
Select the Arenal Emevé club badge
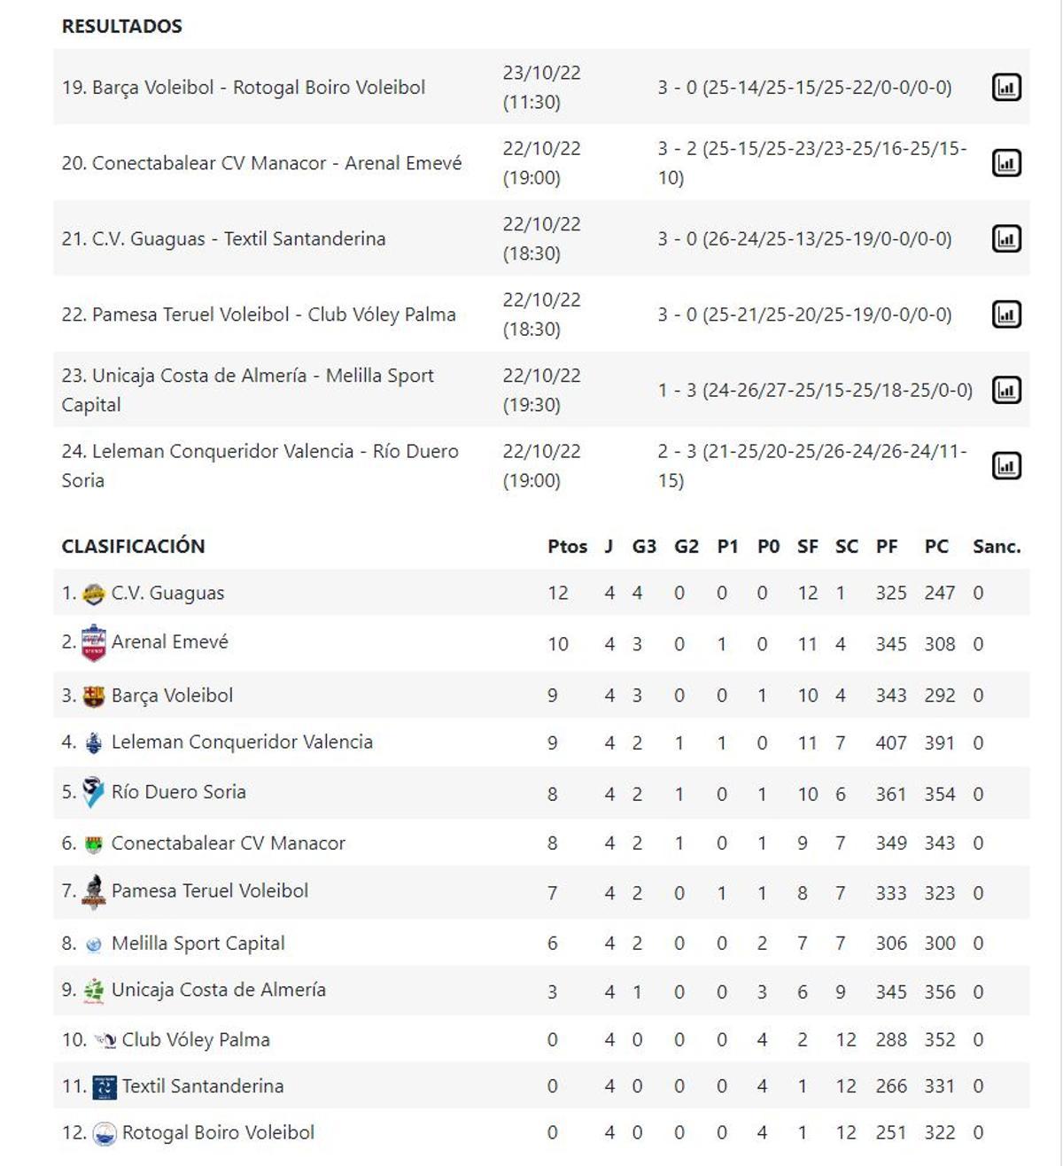pos(93,642)
